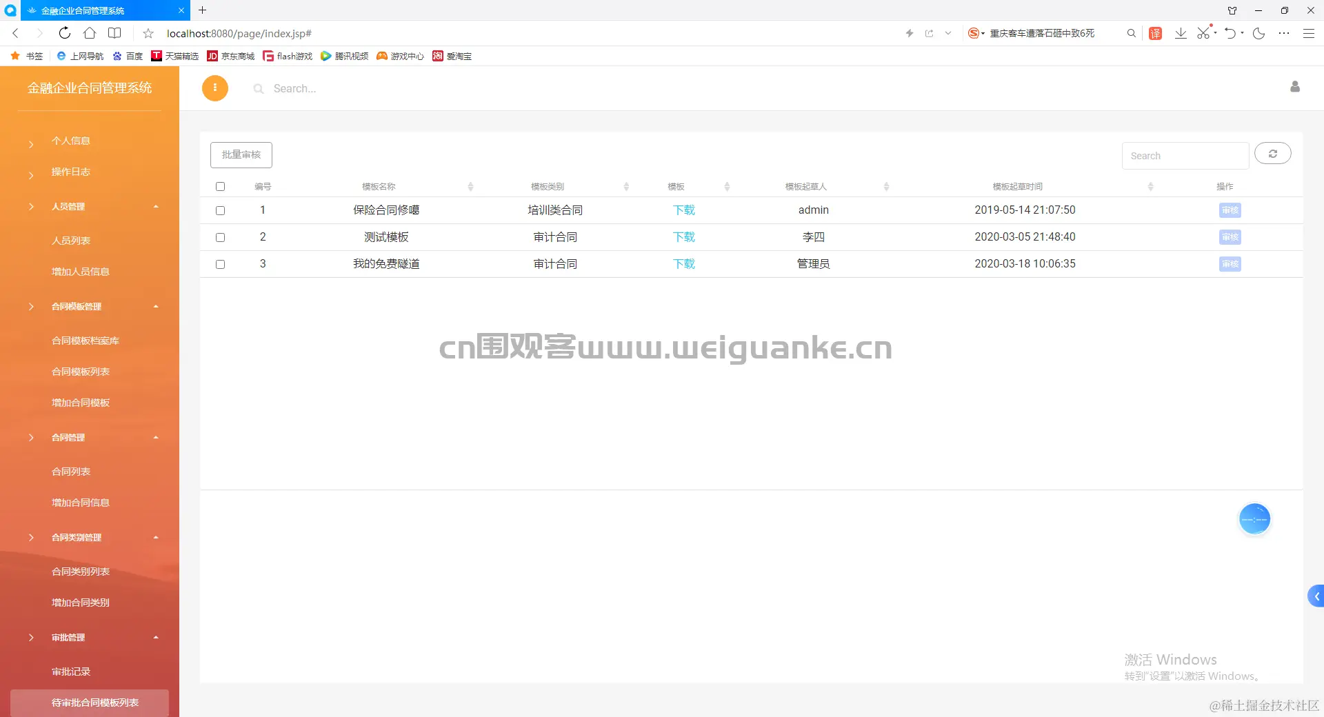Open 合同类别列表 in the sidebar
Screen dimensions: 1324x717
[81, 572]
